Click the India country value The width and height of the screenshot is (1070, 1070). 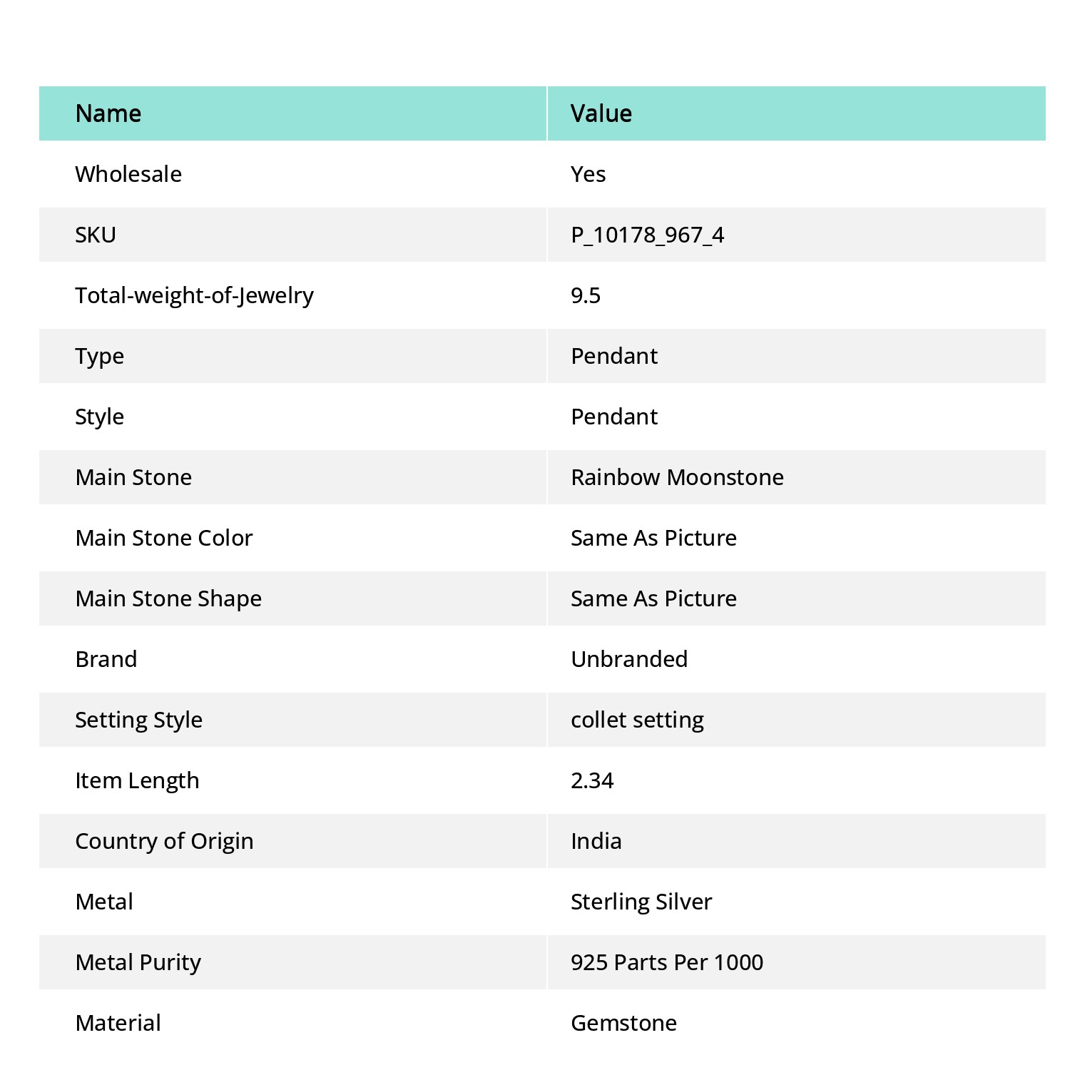(x=596, y=841)
